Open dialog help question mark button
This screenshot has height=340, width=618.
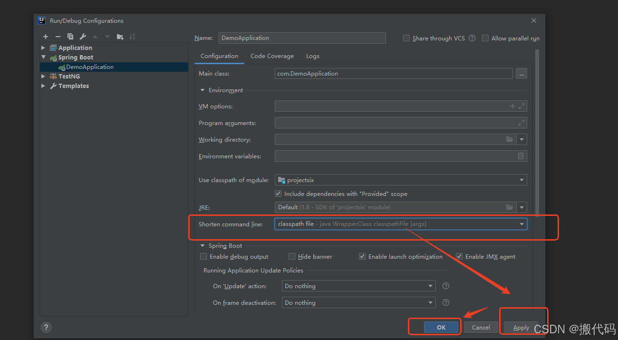click(46, 327)
